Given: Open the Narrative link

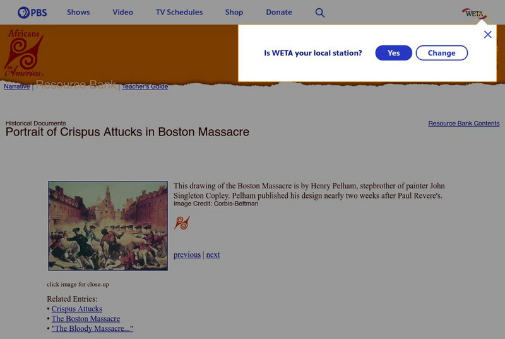Looking at the screenshot, I should [17, 86].
